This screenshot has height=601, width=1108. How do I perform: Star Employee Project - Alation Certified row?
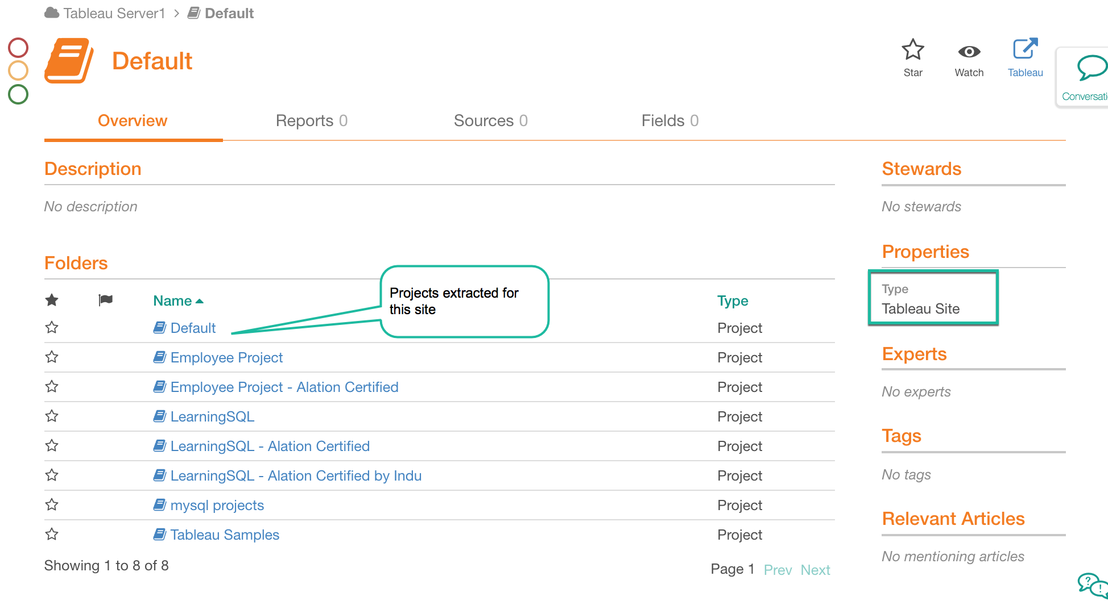(x=52, y=386)
